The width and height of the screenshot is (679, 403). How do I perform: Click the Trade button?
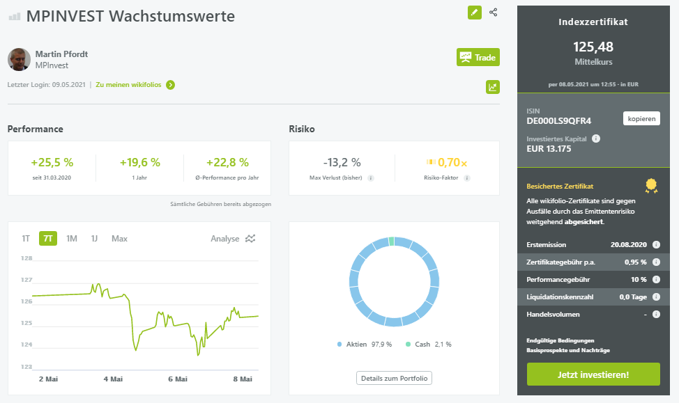478,57
